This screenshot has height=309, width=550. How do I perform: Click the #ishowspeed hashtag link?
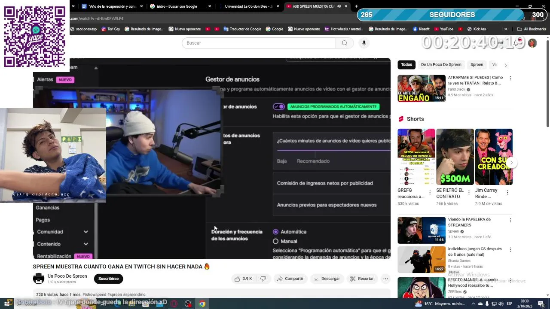pos(94,295)
